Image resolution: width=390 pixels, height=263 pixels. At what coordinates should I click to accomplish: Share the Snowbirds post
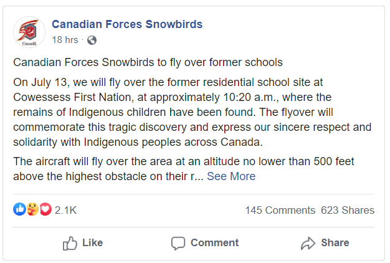tap(325, 243)
